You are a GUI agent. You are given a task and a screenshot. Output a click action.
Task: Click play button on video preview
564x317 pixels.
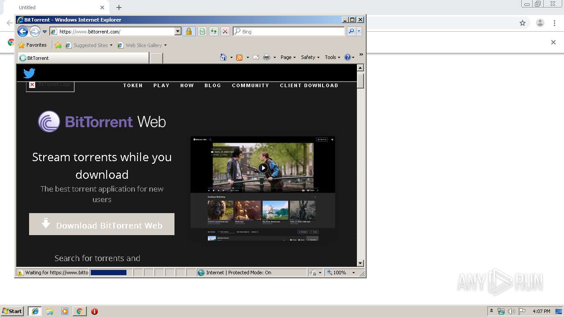click(263, 168)
